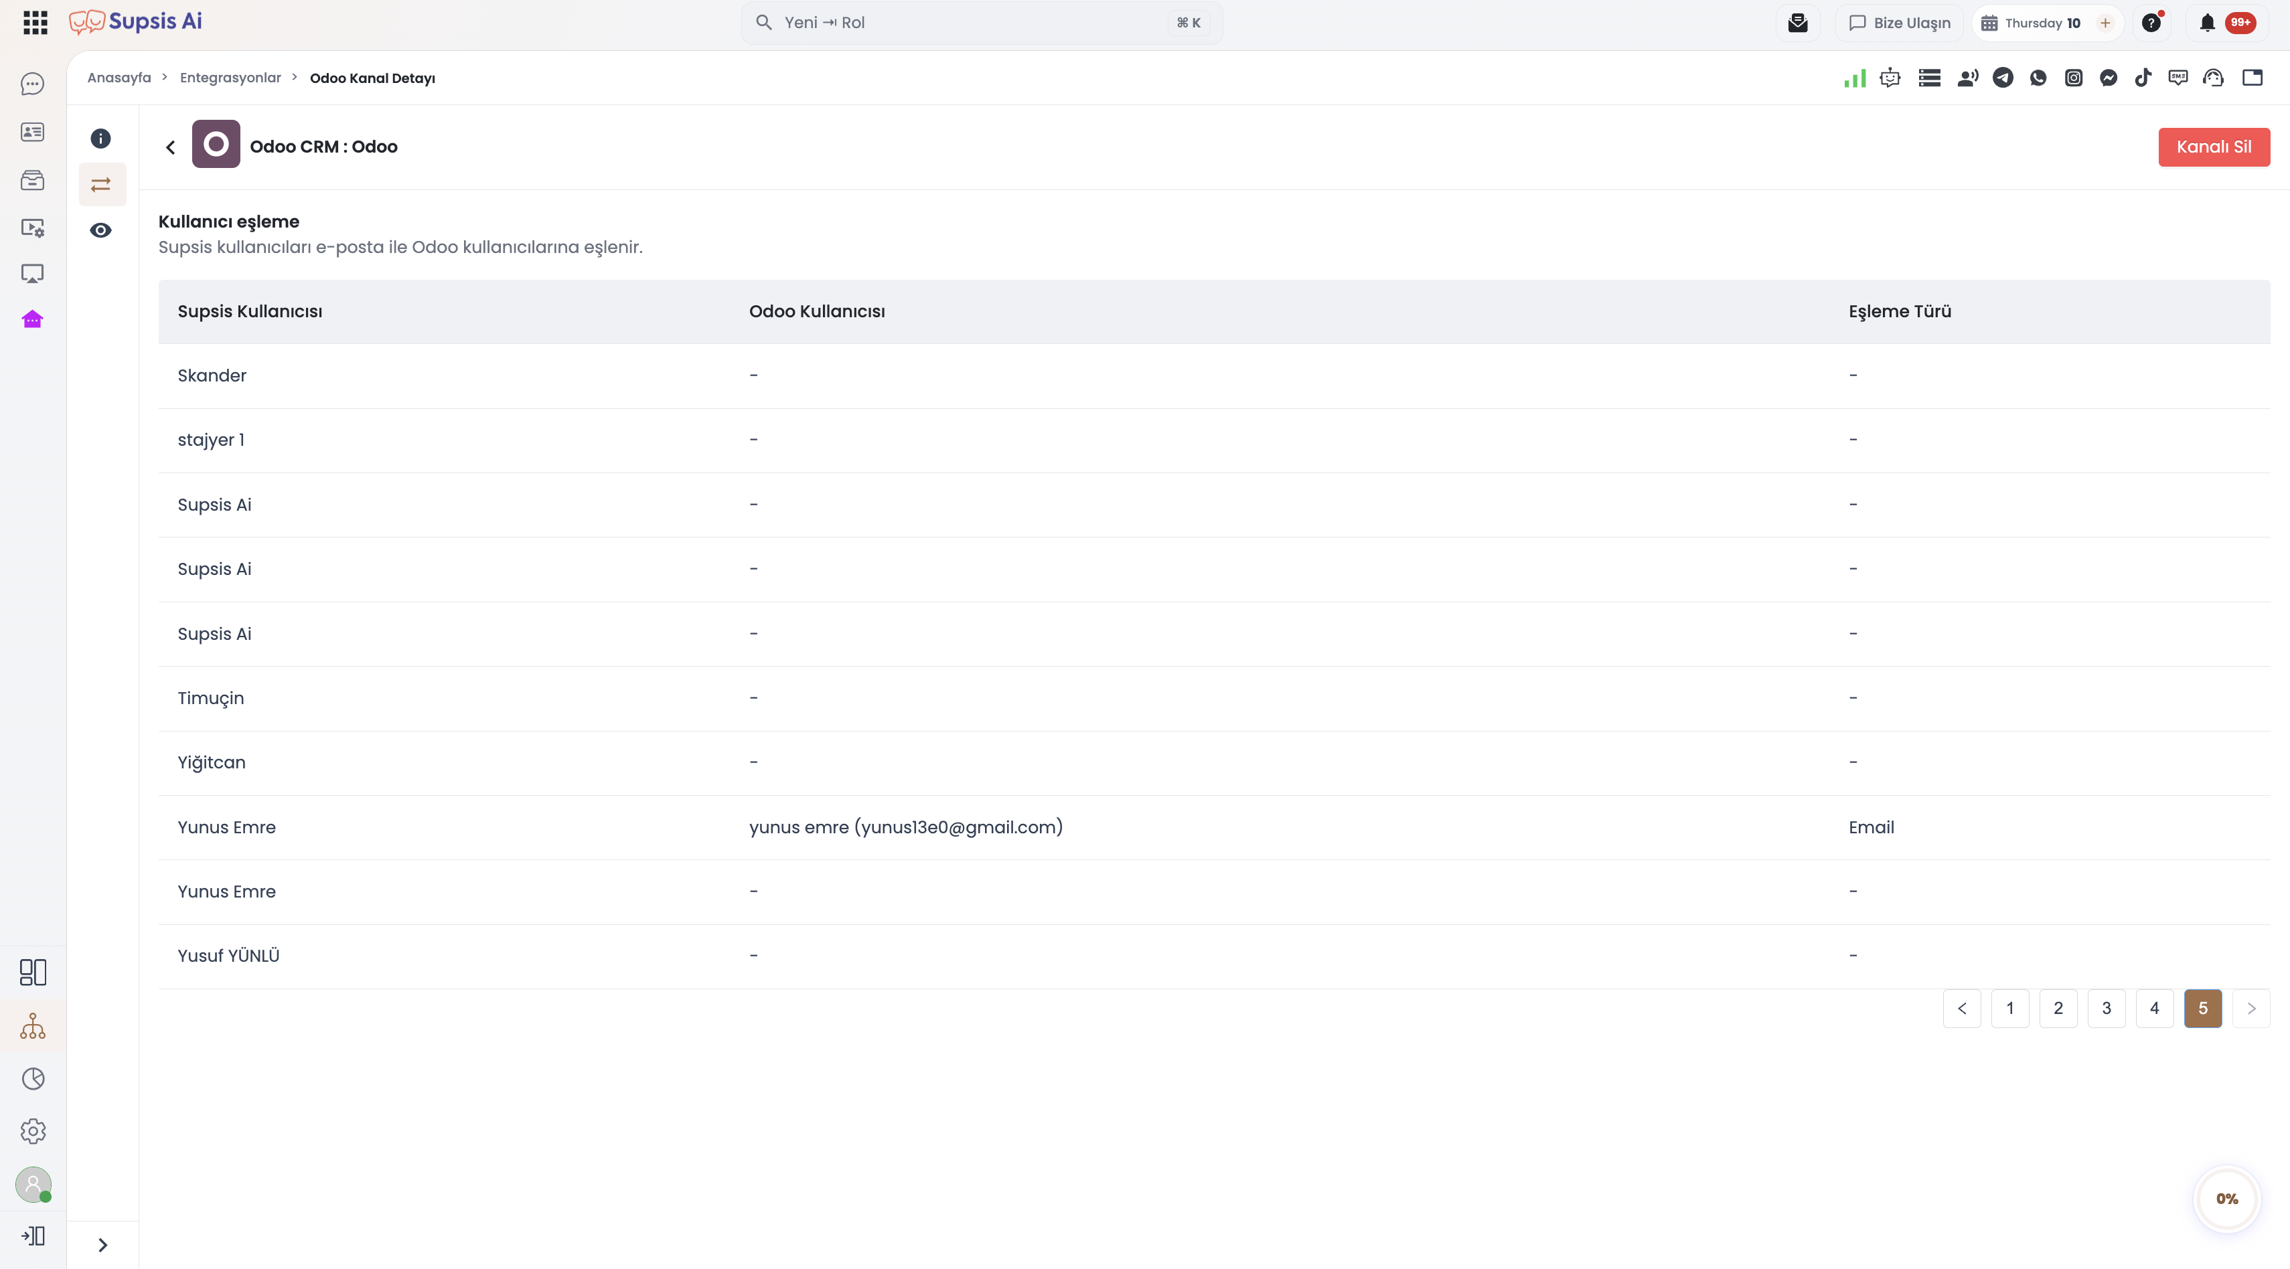Click the Odoo channel logo
This screenshot has width=2290, height=1269.
point(216,144)
